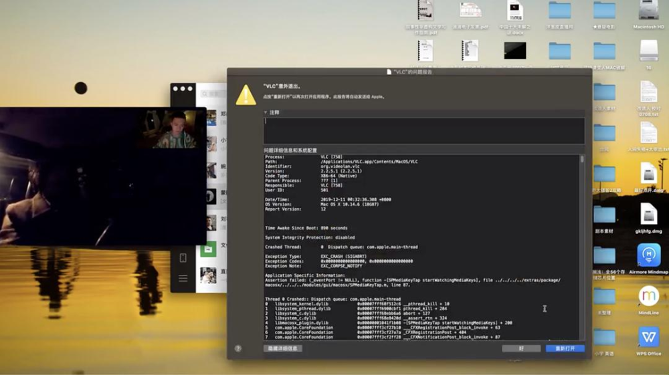Click inside the comments text field
Viewport: 669px width, 375px height.
click(x=423, y=130)
